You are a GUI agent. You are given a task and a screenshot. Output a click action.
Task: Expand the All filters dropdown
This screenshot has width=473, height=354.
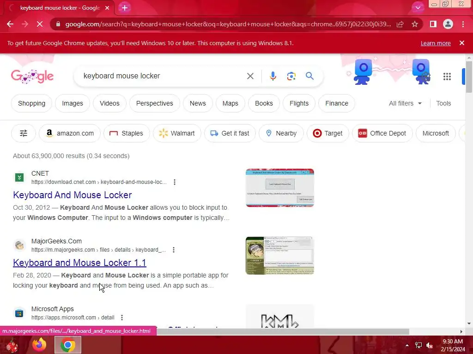(405, 103)
